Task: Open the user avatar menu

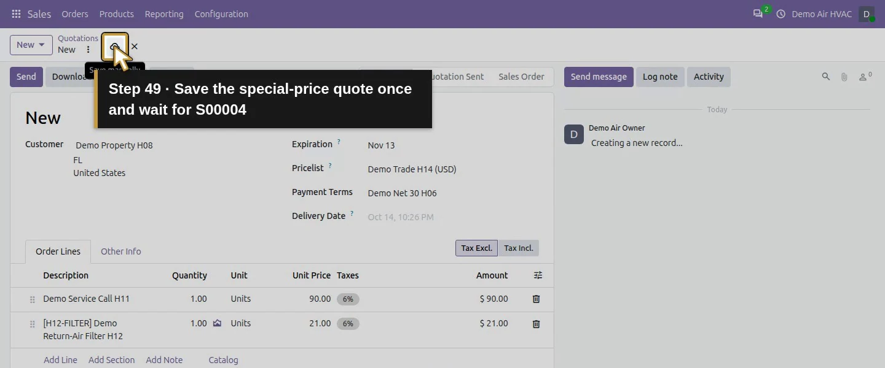Action: pyautogui.click(x=867, y=13)
